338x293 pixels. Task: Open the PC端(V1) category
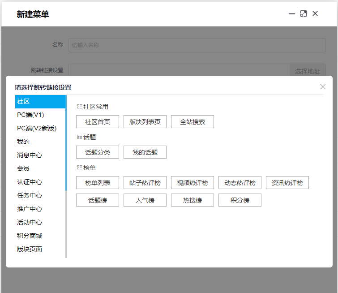point(40,115)
